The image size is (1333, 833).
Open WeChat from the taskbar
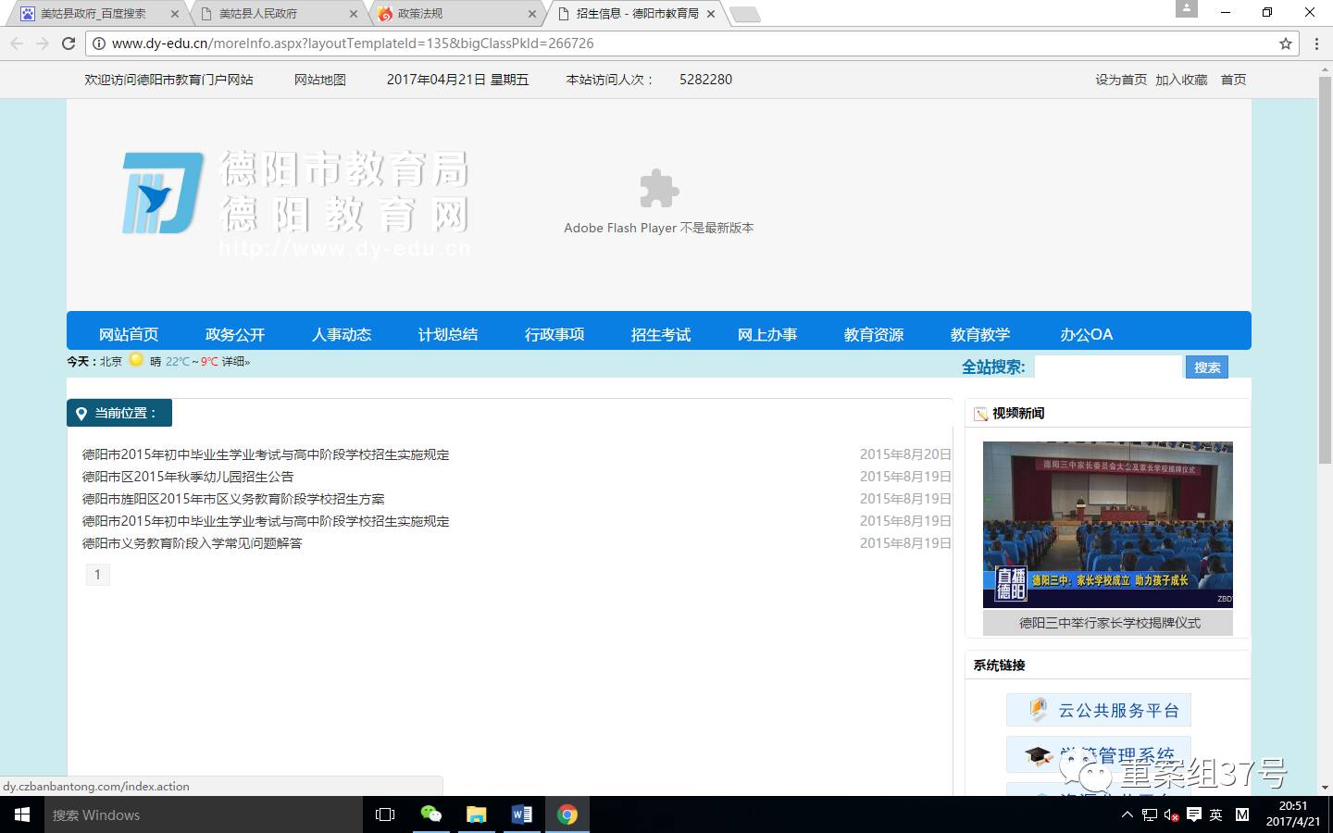point(431,814)
